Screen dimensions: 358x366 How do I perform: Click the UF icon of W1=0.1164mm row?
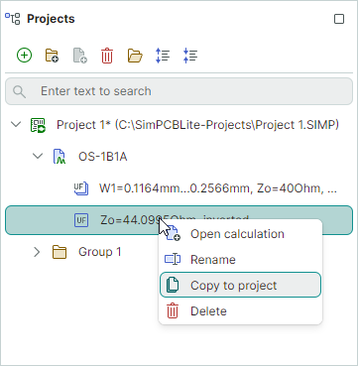(x=81, y=188)
